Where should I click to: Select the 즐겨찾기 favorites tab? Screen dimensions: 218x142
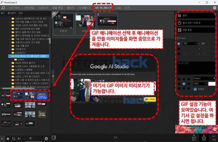(12, 13)
